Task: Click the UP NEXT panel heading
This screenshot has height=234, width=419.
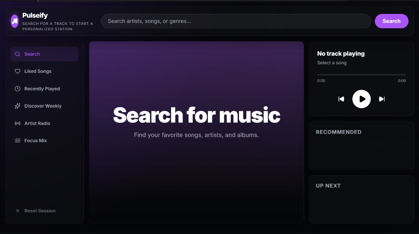Action: 328,186
